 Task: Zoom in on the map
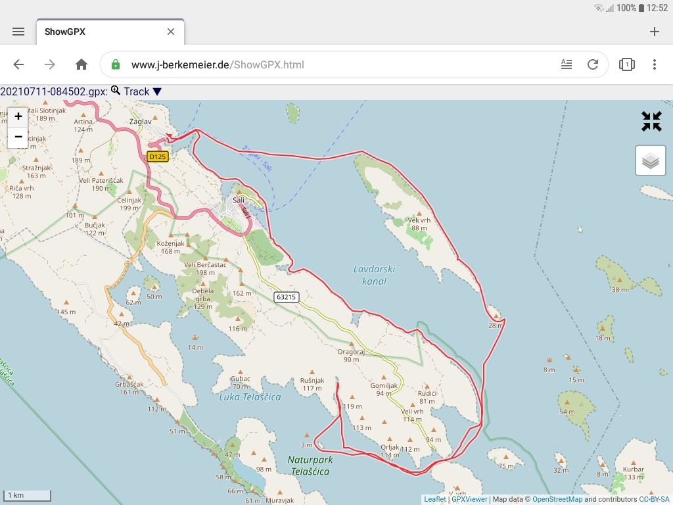[18, 116]
